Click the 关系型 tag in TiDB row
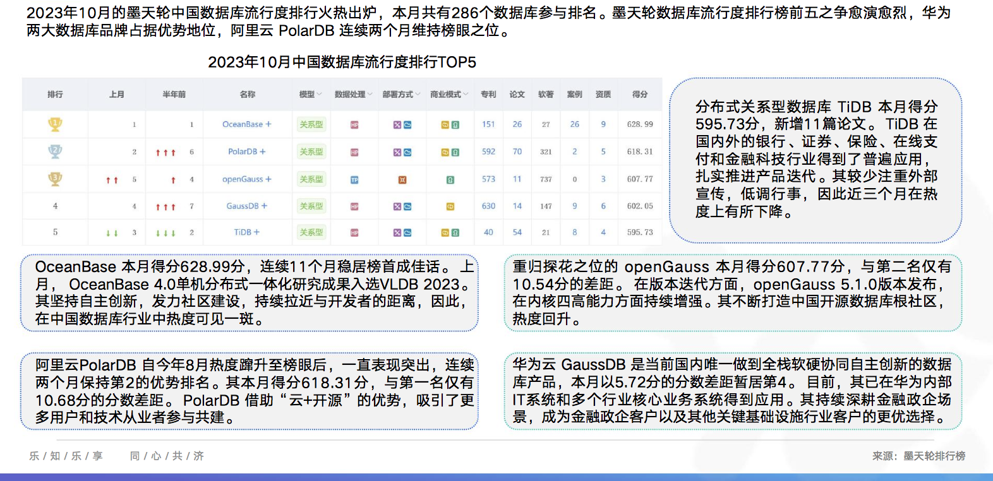 pyautogui.click(x=311, y=233)
